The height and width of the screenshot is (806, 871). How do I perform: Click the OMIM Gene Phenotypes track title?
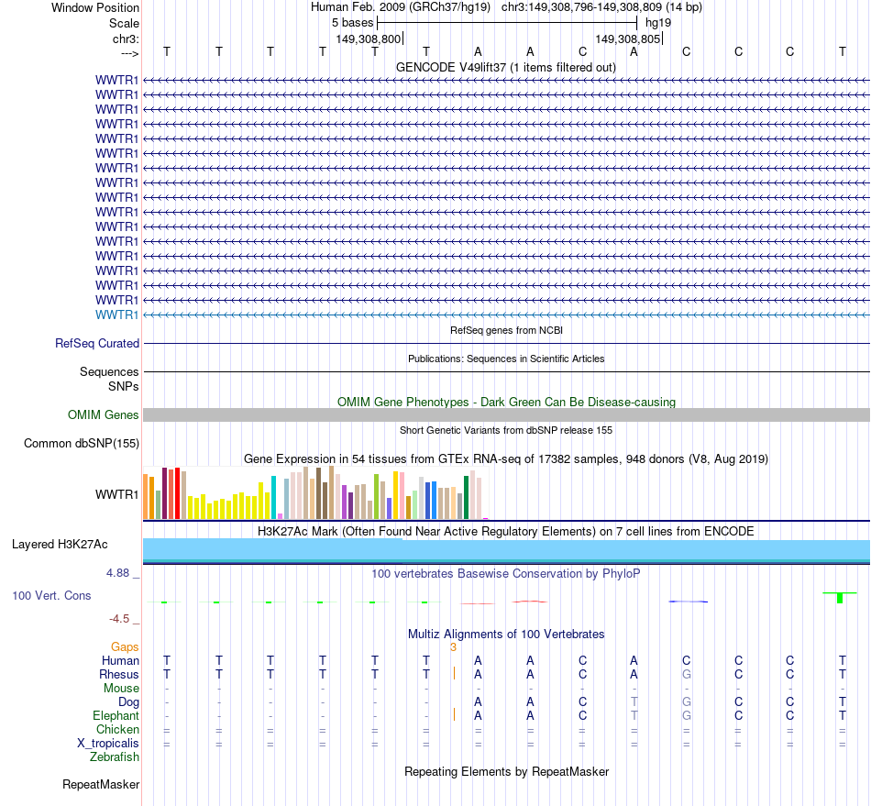click(506, 403)
